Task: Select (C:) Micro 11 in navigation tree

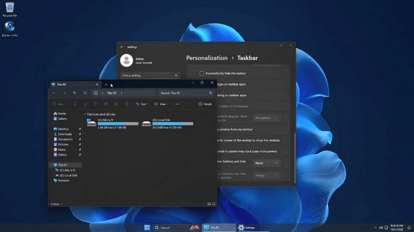Action: click(65, 170)
